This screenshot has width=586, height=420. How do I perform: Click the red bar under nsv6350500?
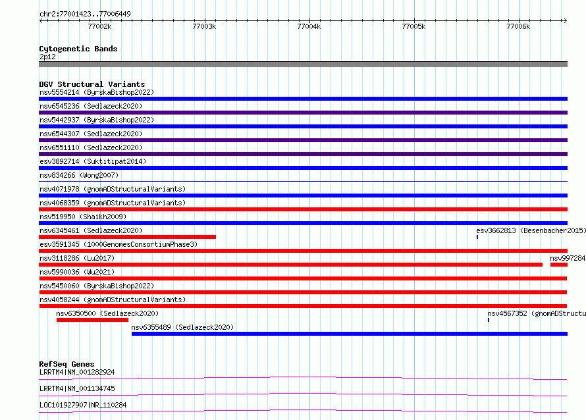click(x=92, y=320)
